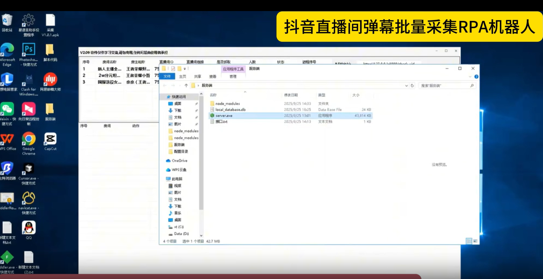Click the search 服务端 input box

444,86
